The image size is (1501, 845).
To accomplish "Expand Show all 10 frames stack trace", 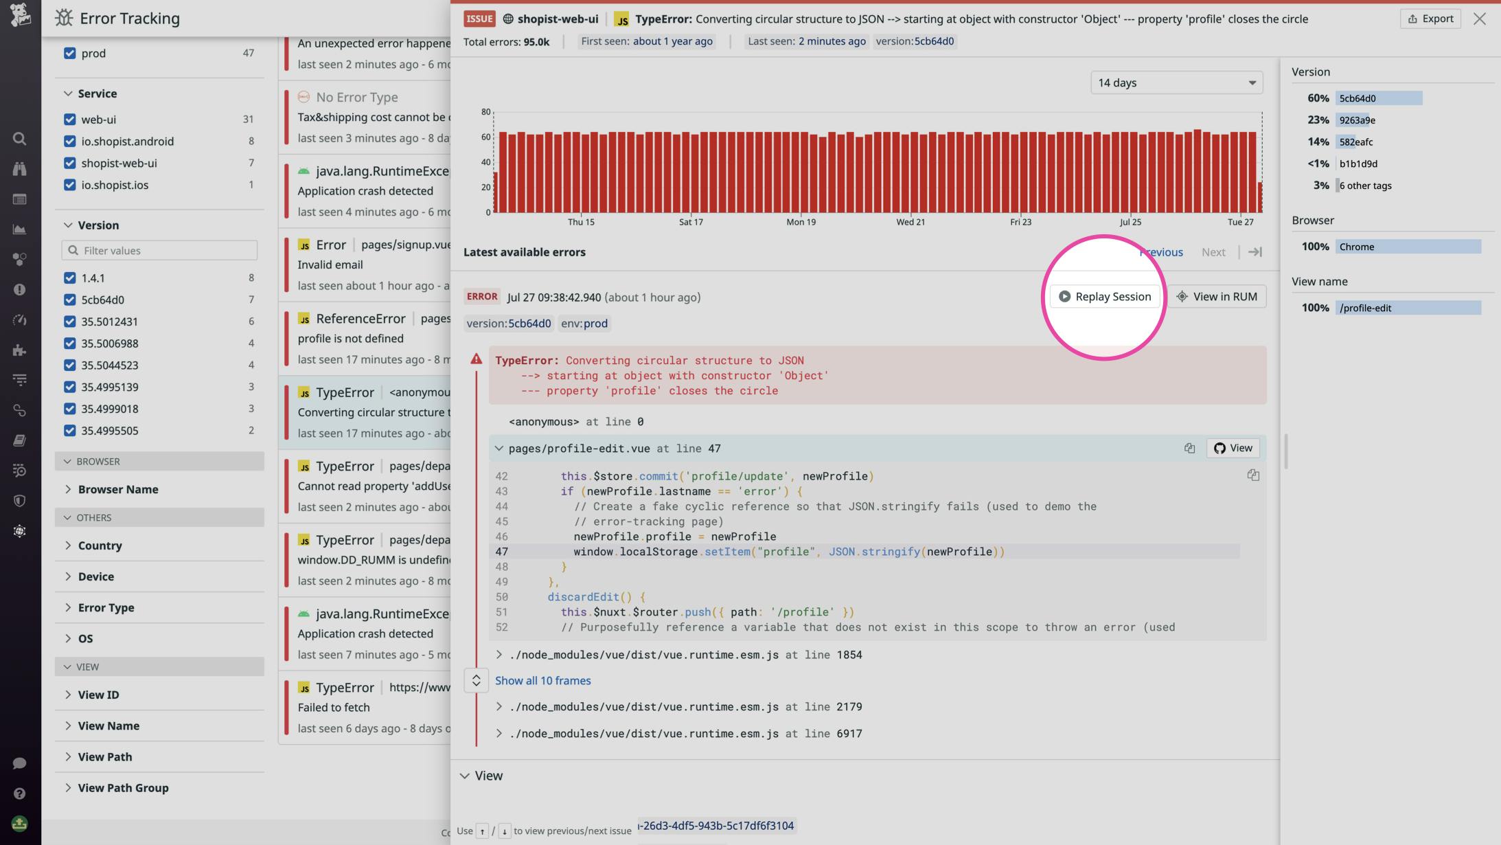I will coord(542,680).
